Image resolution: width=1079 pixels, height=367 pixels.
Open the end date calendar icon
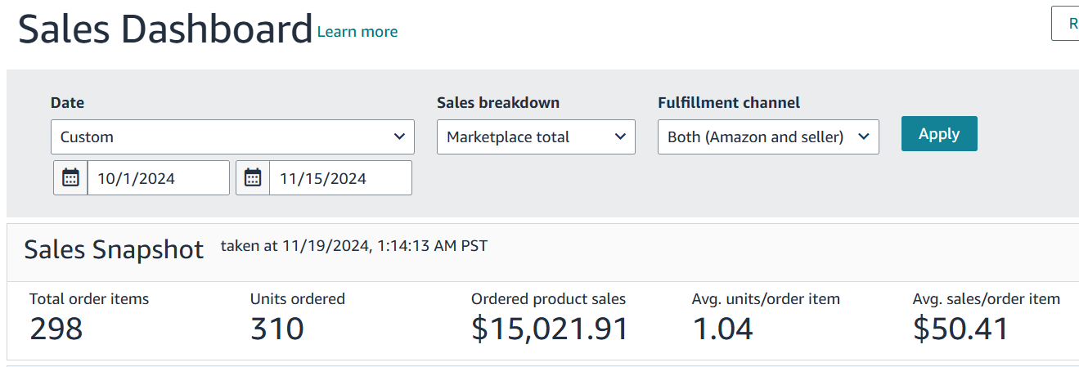point(253,177)
